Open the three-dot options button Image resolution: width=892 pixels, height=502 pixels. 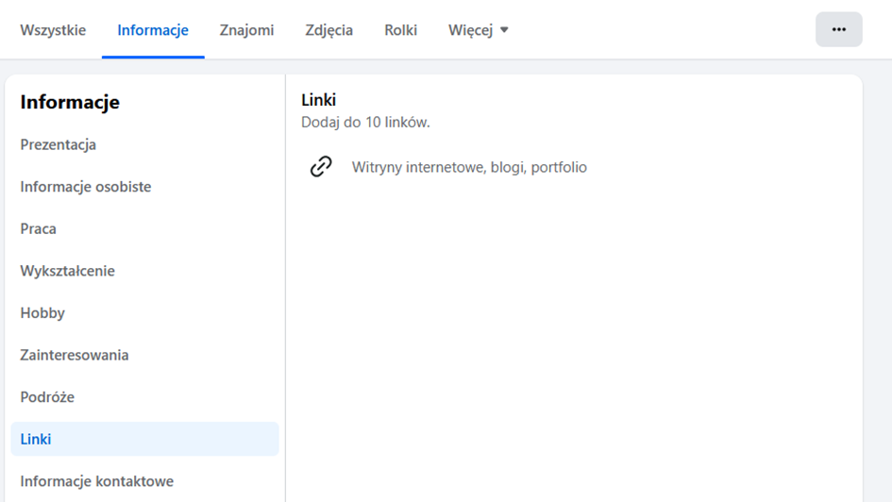pyautogui.click(x=838, y=29)
